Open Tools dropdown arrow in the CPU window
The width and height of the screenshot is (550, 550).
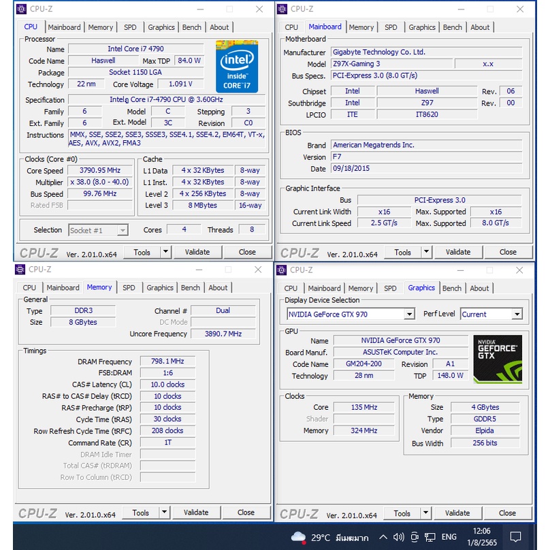click(x=165, y=252)
